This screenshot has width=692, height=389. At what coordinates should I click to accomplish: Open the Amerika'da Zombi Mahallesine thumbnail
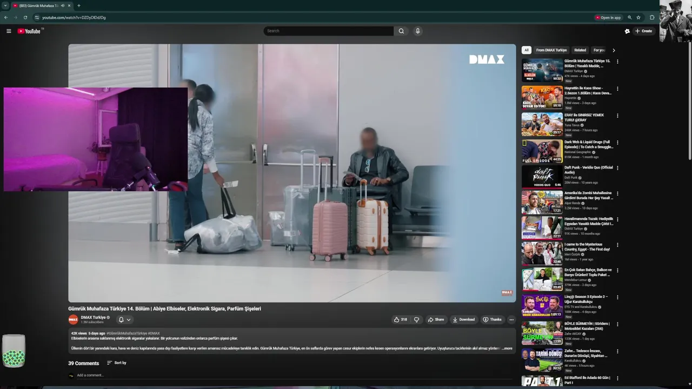click(542, 202)
